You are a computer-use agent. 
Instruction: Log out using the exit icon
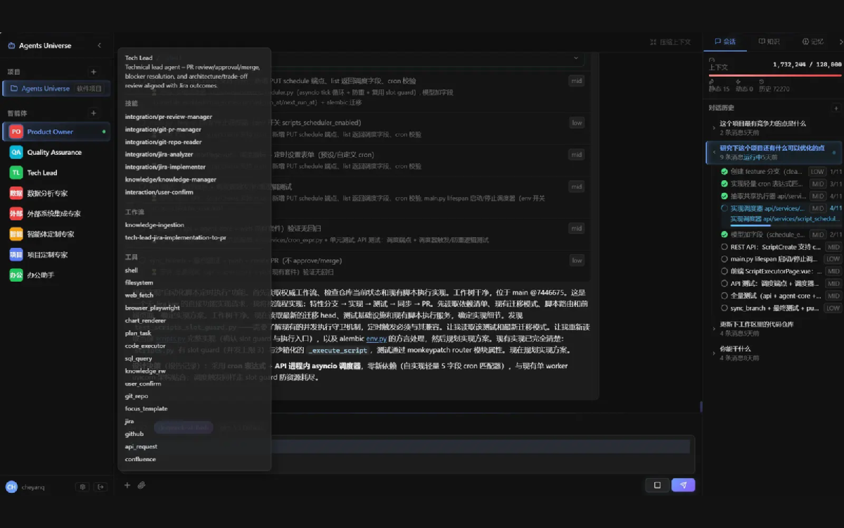[101, 486]
